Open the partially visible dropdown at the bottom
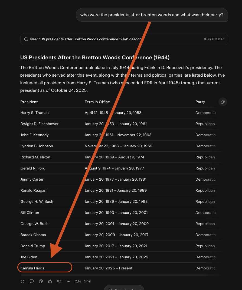 pos(124,288)
